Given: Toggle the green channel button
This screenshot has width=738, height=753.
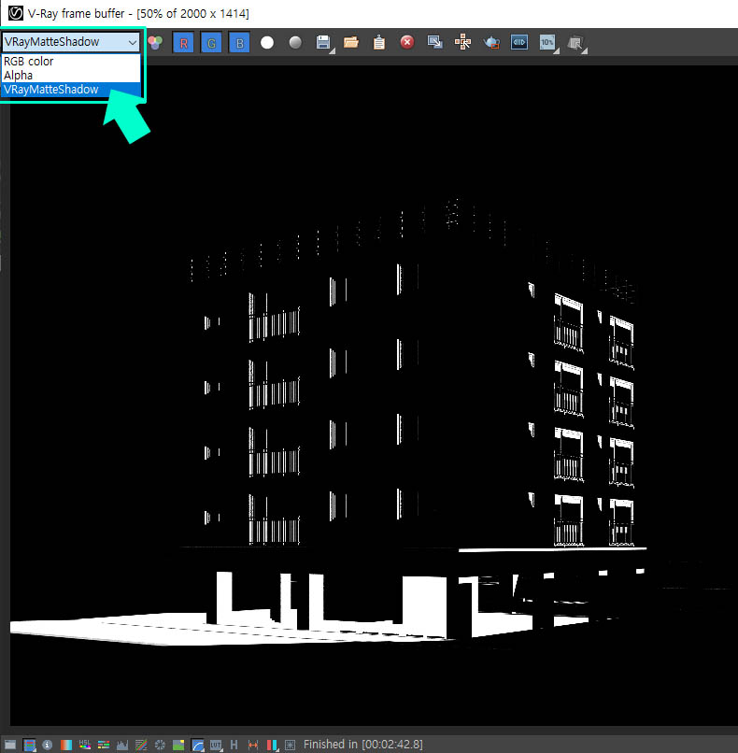Looking at the screenshot, I should (x=211, y=43).
